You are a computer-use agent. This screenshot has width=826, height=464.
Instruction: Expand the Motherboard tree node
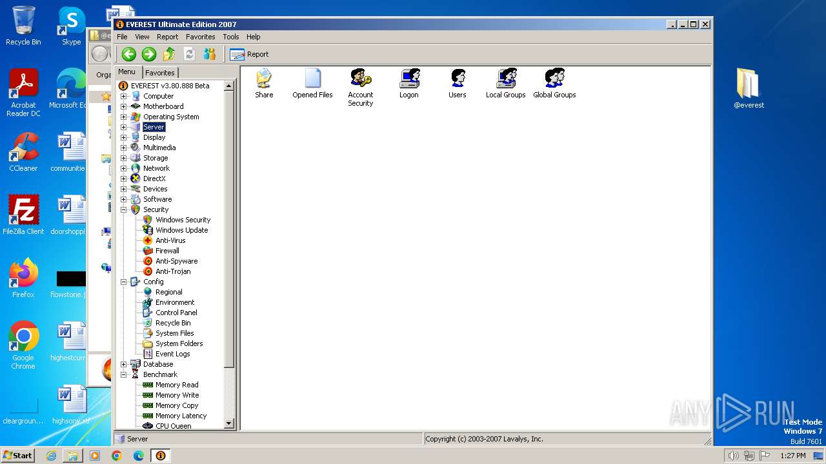pos(124,106)
